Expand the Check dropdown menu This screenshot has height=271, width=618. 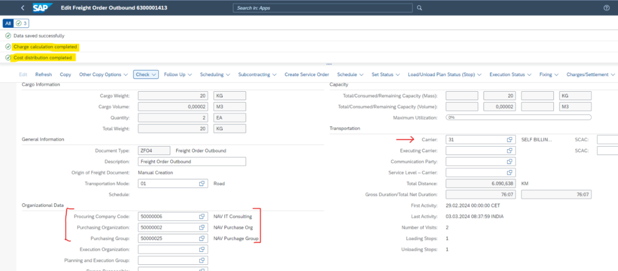pos(145,74)
